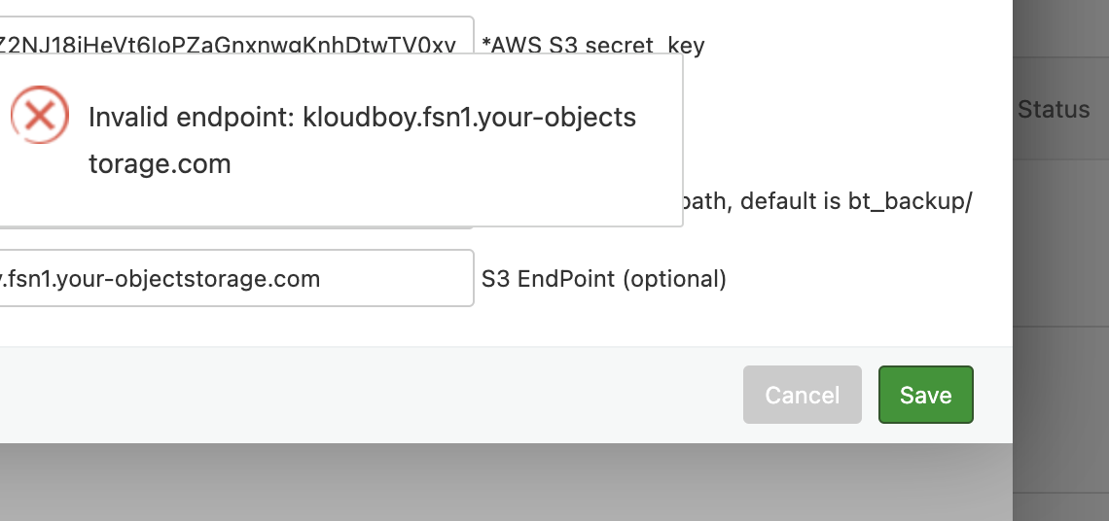The image size is (1109, 521).
Task: Click the dimmed area above Status header
Action: coord(1060,29)
